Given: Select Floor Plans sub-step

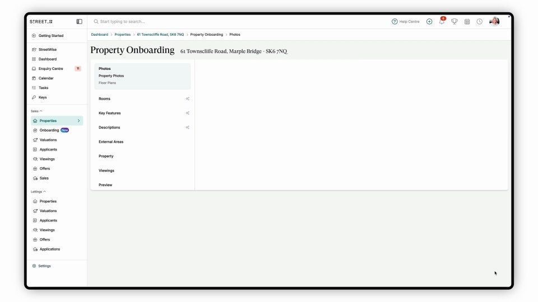Looking at the screenshot, I should [x=108, y=83].
